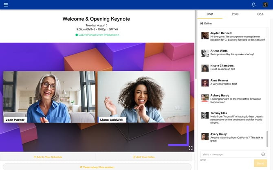
Task: Switch to the Polls tab
Action: pyautogui.click(x=235, y=14)
